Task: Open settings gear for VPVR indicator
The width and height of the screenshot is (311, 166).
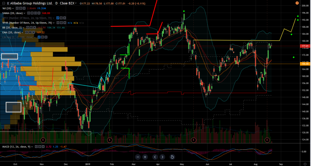Action: 61,23
